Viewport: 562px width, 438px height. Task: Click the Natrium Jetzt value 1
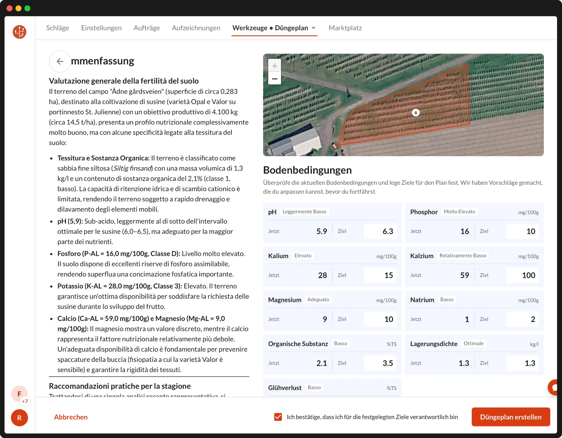467,319
